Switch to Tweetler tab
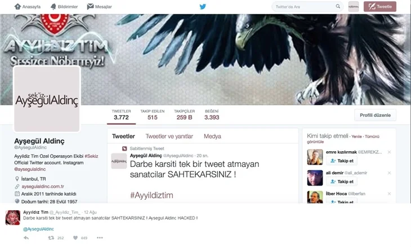 [123, 136]
